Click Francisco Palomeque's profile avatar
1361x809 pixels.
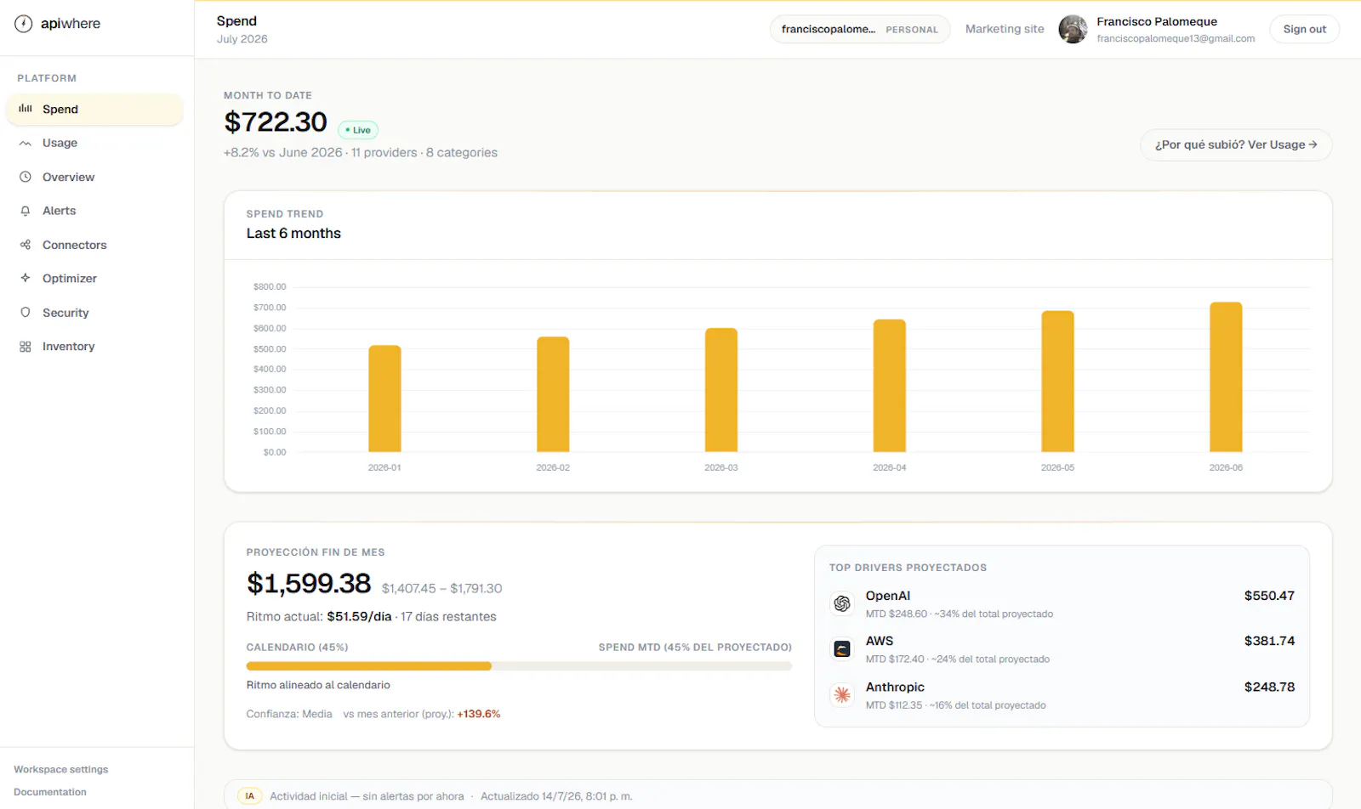coord(1073,29)
